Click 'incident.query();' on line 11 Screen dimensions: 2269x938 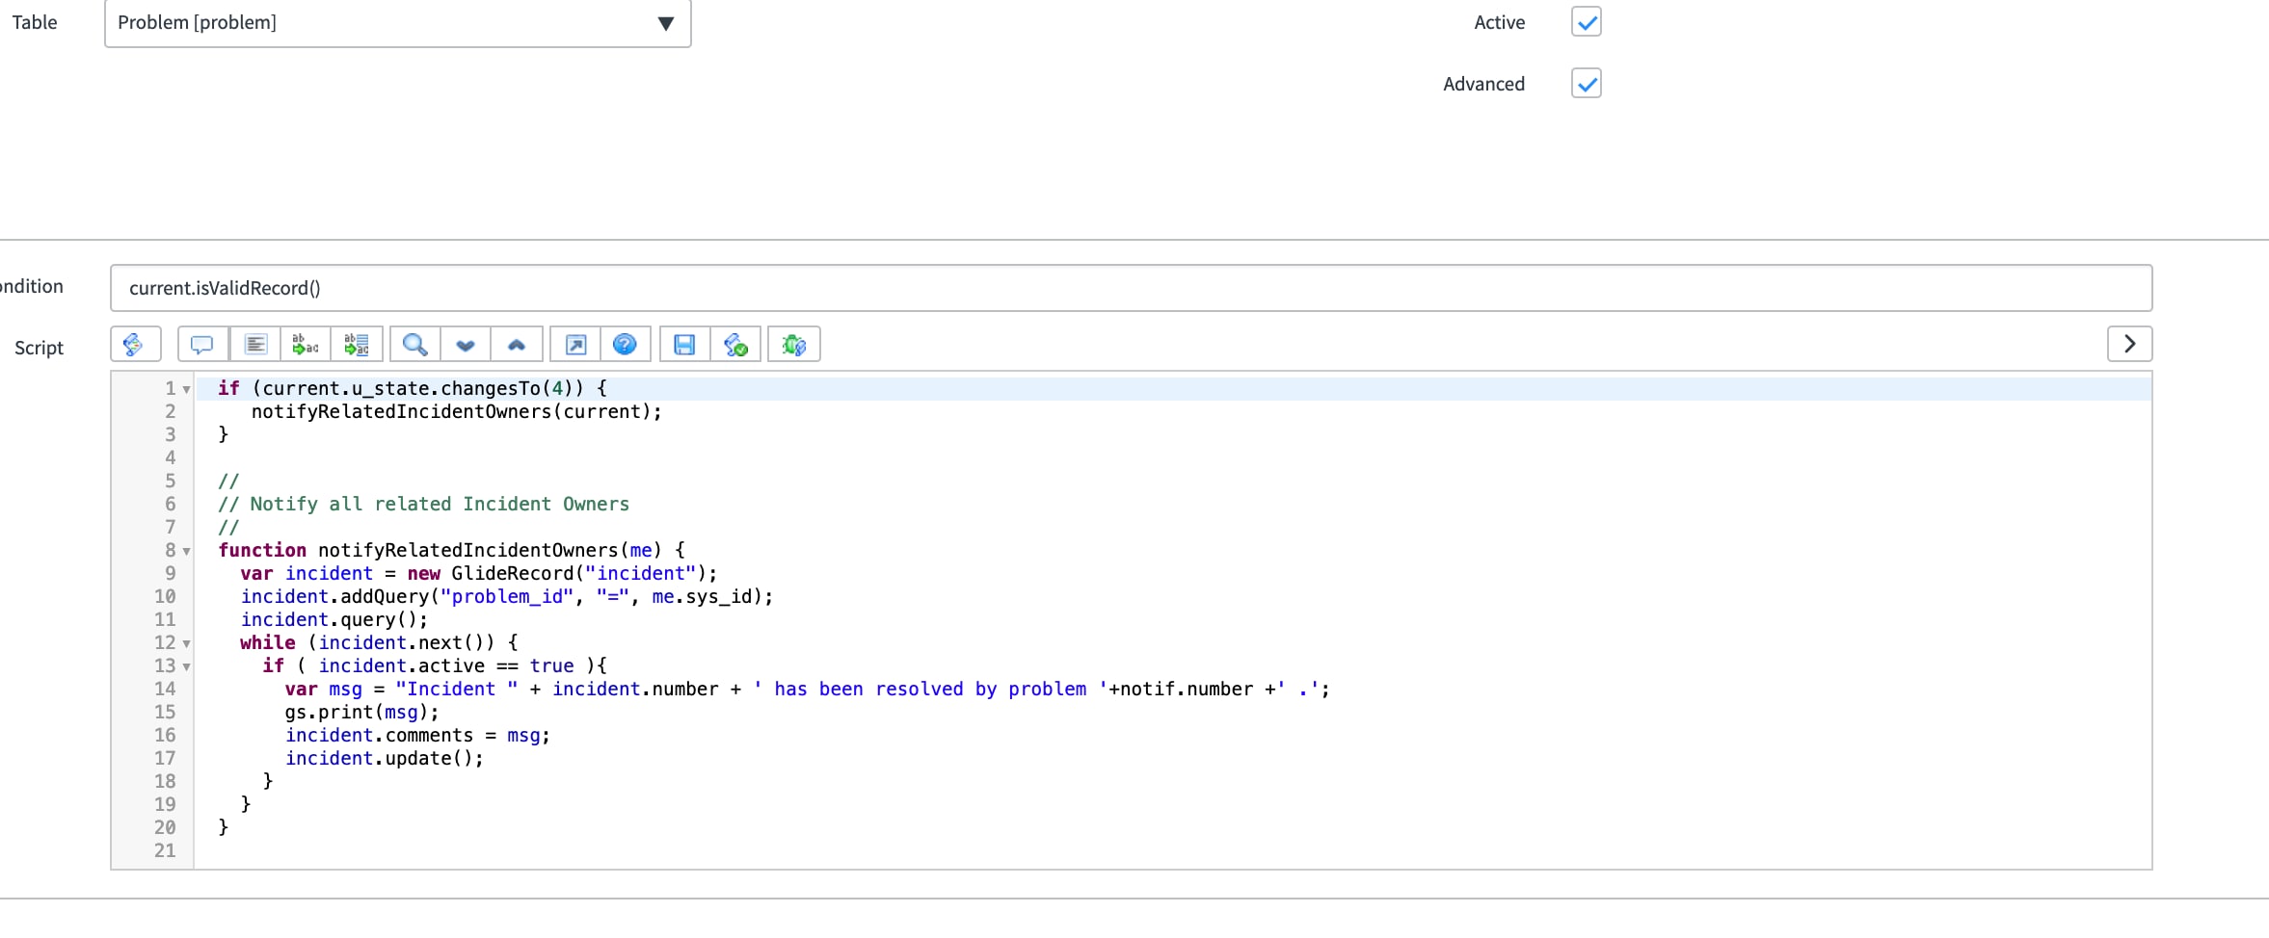[x=334, y=619]
